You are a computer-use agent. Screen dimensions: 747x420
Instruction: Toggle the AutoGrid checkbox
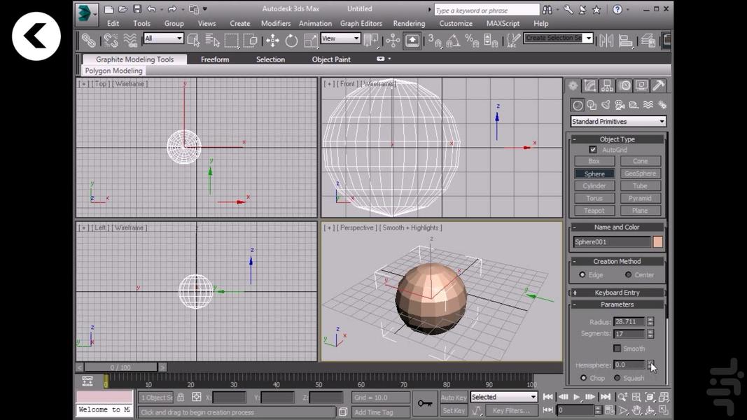coord(592,149)
